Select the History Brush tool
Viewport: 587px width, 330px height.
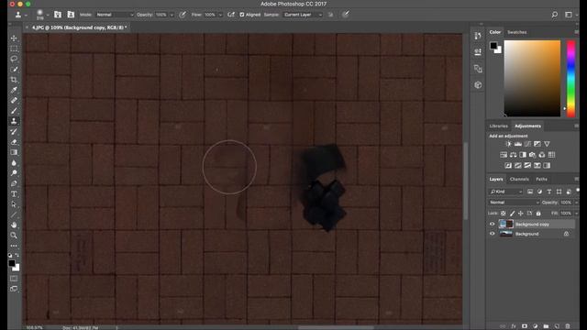click(x=14, y=131)
